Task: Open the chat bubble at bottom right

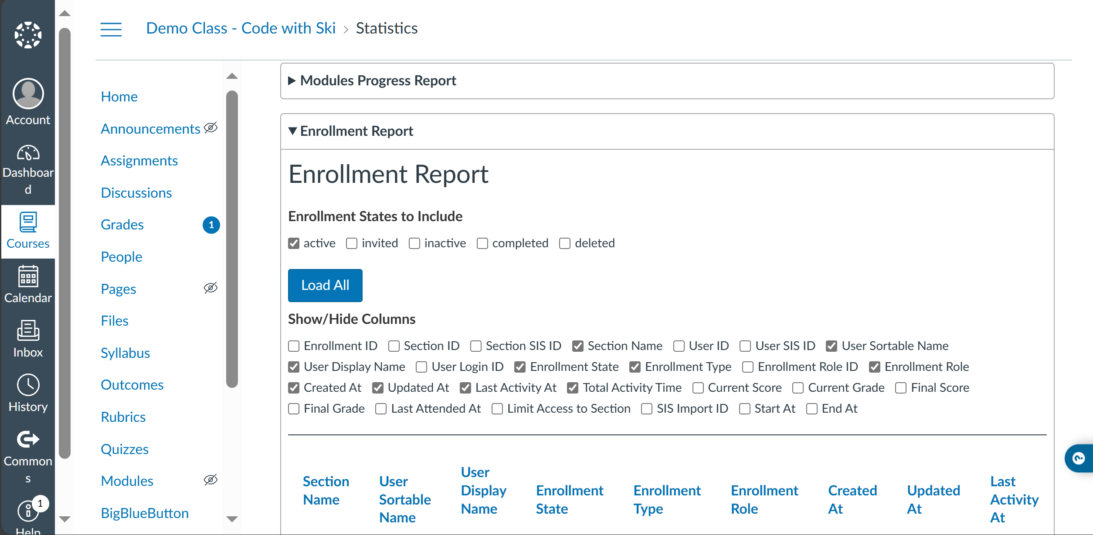Action: point(1078,458)
